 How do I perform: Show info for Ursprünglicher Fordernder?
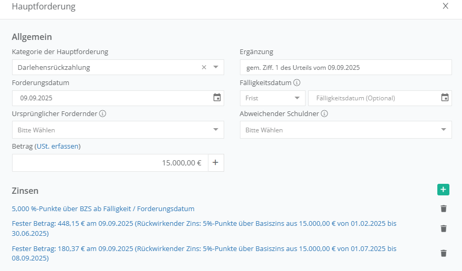(102, 114)
